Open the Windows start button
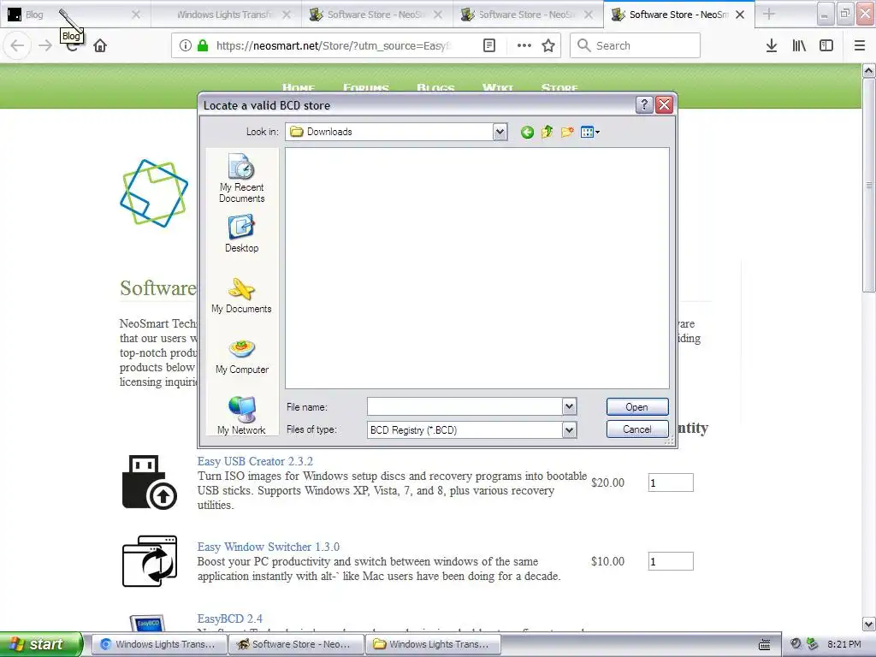 40,644
